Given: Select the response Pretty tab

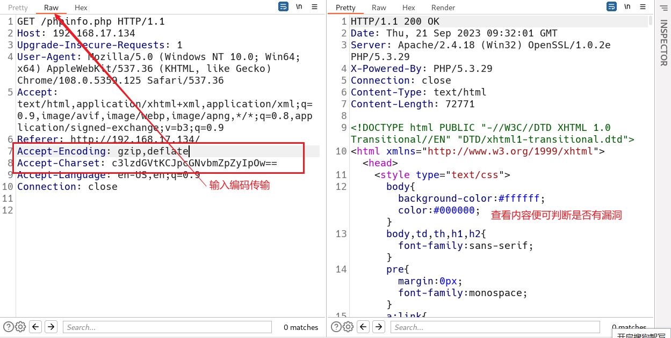Looking at the screenshot, I should coord(345,8).
